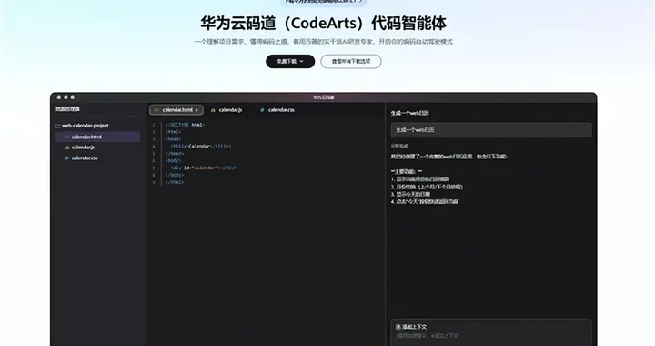Click the user message bubble 生成一个web日历
Image resolution: width=655 pixels, height=346 pixels.
(491, 130)
